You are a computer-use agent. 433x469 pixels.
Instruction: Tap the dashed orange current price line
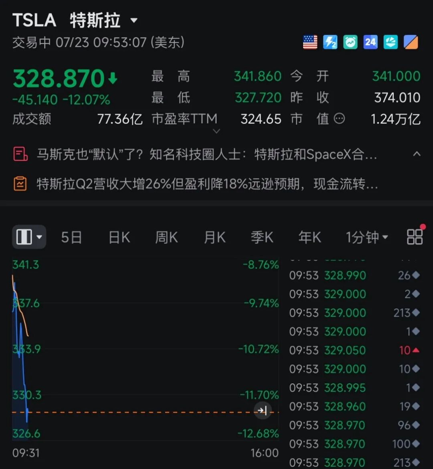[x=145, y=412]
